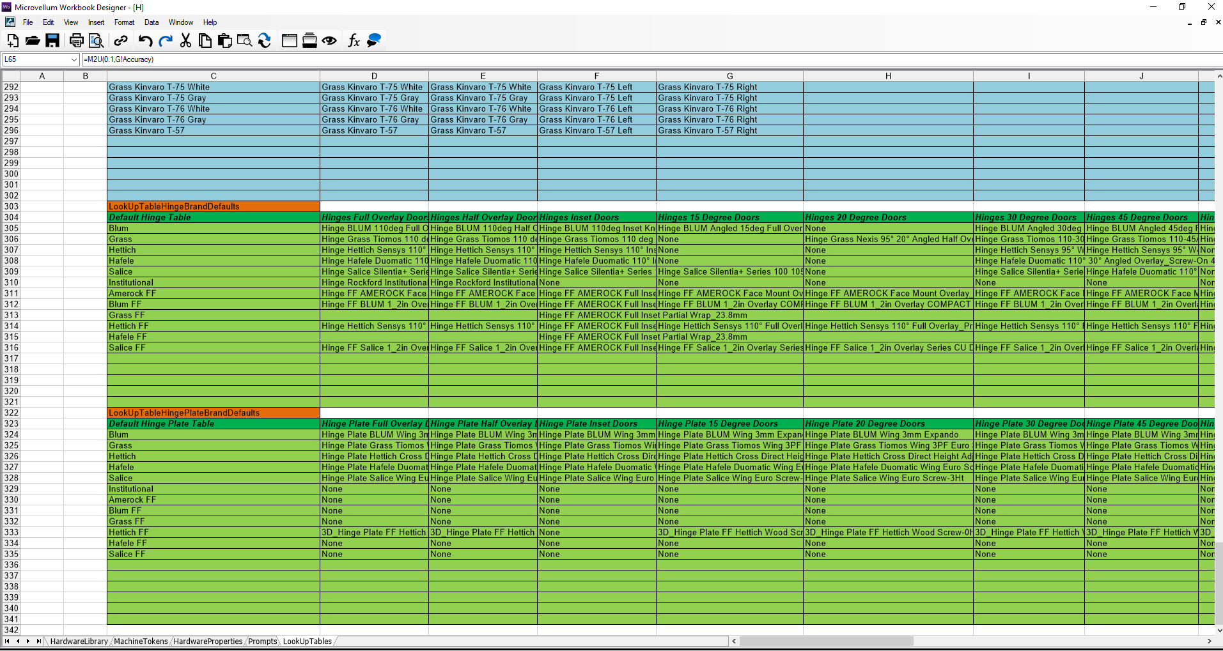Click the Paste clipboard icon

click(224, 41)
